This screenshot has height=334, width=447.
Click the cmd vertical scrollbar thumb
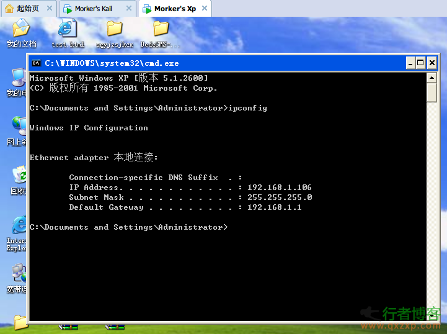pos(432,93)
